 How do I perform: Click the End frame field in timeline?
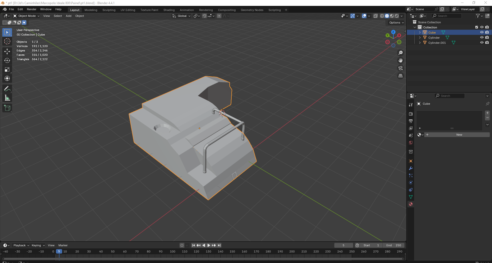point(394,245)
